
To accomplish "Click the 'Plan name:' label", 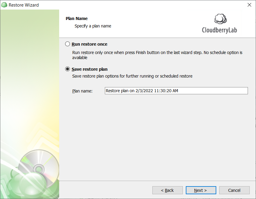I will (x=82, y=91).
